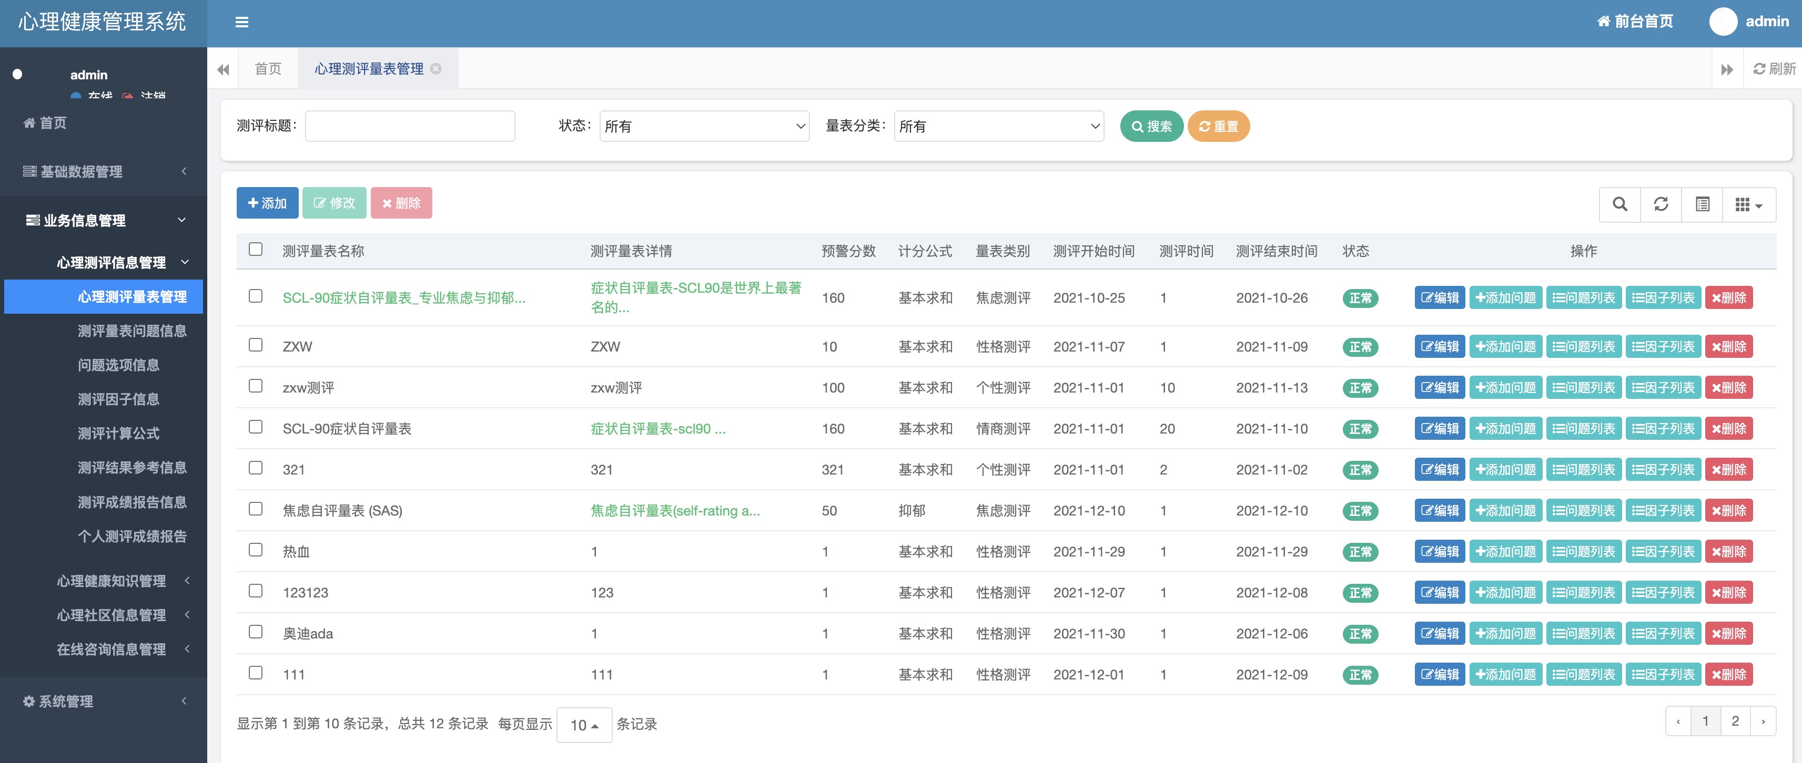Expand 心理健康知识管理 submenu
Viewport: 1802px width, 763px height.
click(x=104, y=581)
